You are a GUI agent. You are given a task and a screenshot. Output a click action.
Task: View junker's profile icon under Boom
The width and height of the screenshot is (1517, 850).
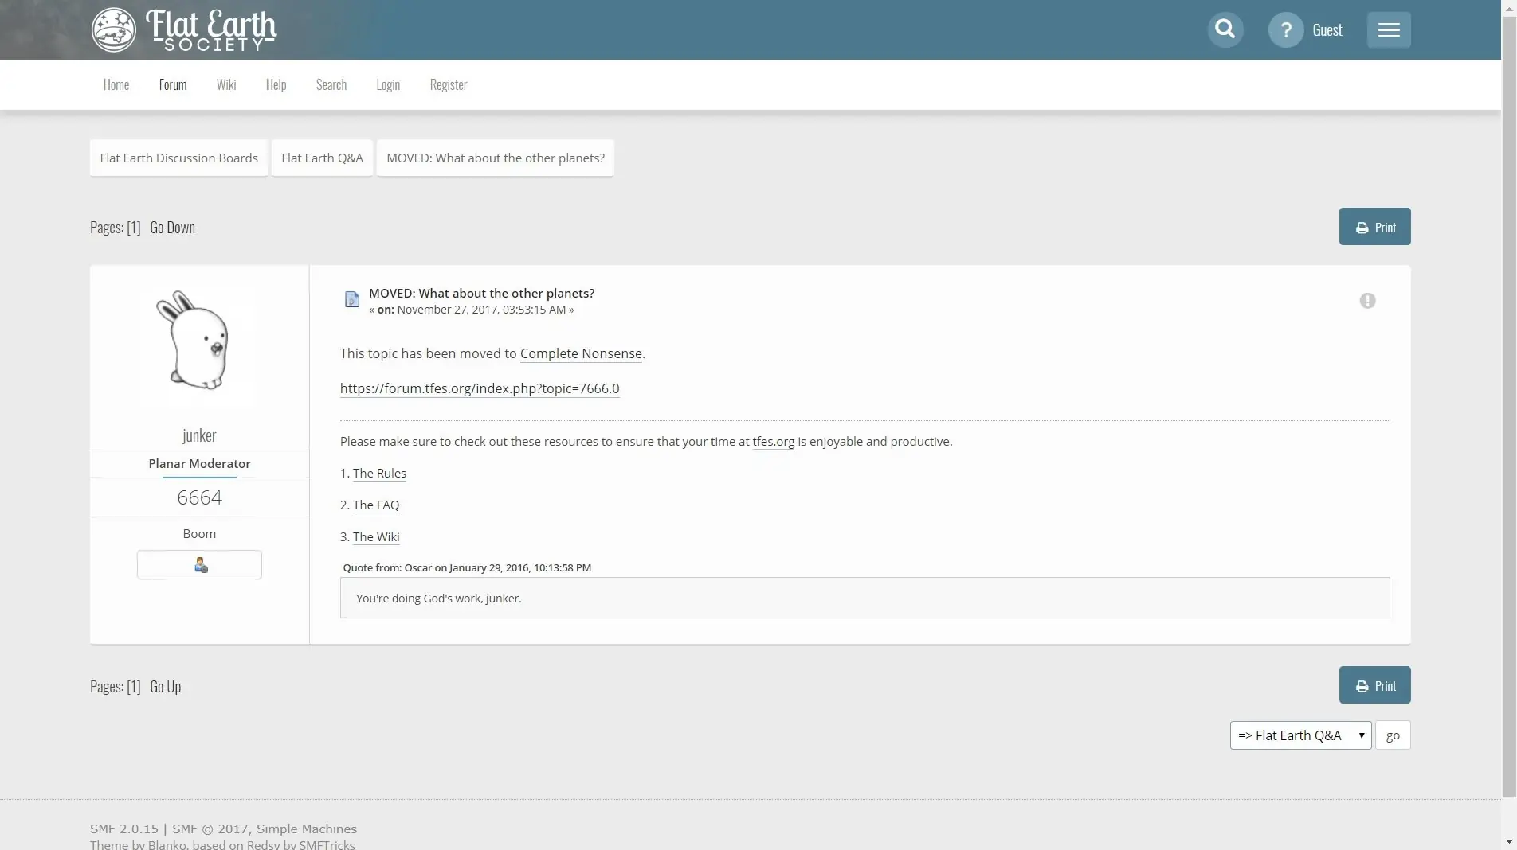(200, 565)
